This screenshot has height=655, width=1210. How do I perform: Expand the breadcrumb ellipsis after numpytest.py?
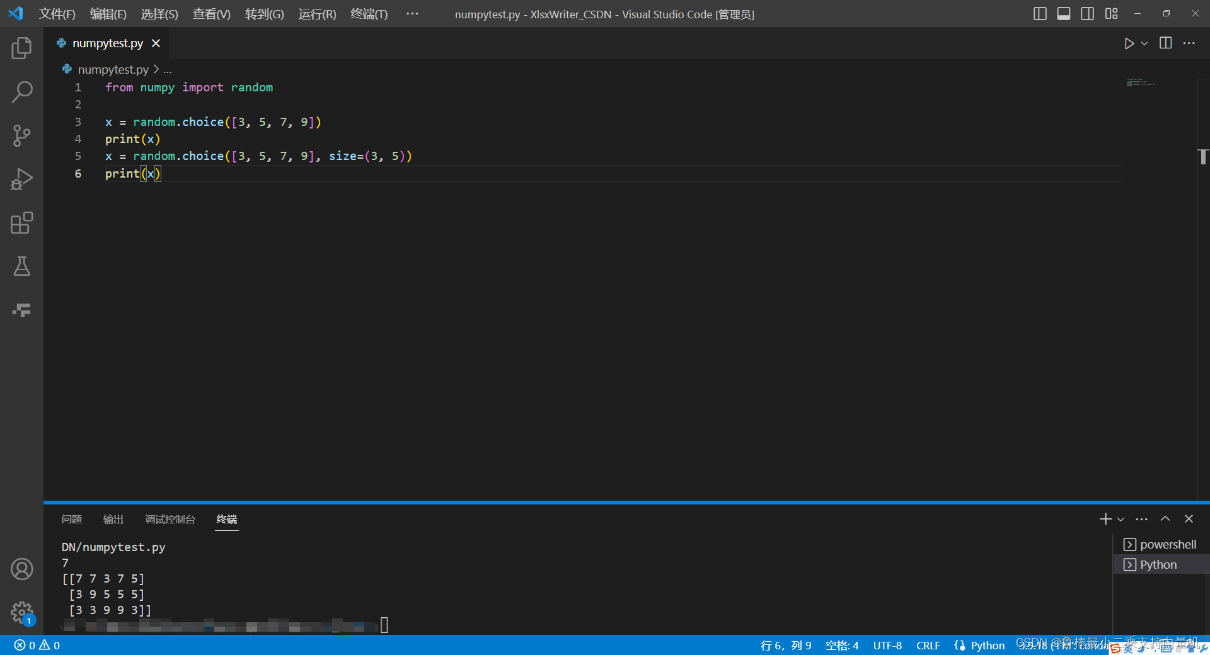168,70
